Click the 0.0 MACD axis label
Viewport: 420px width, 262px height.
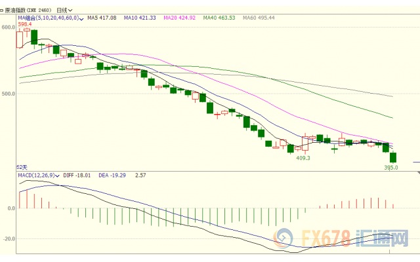[11, 208]
